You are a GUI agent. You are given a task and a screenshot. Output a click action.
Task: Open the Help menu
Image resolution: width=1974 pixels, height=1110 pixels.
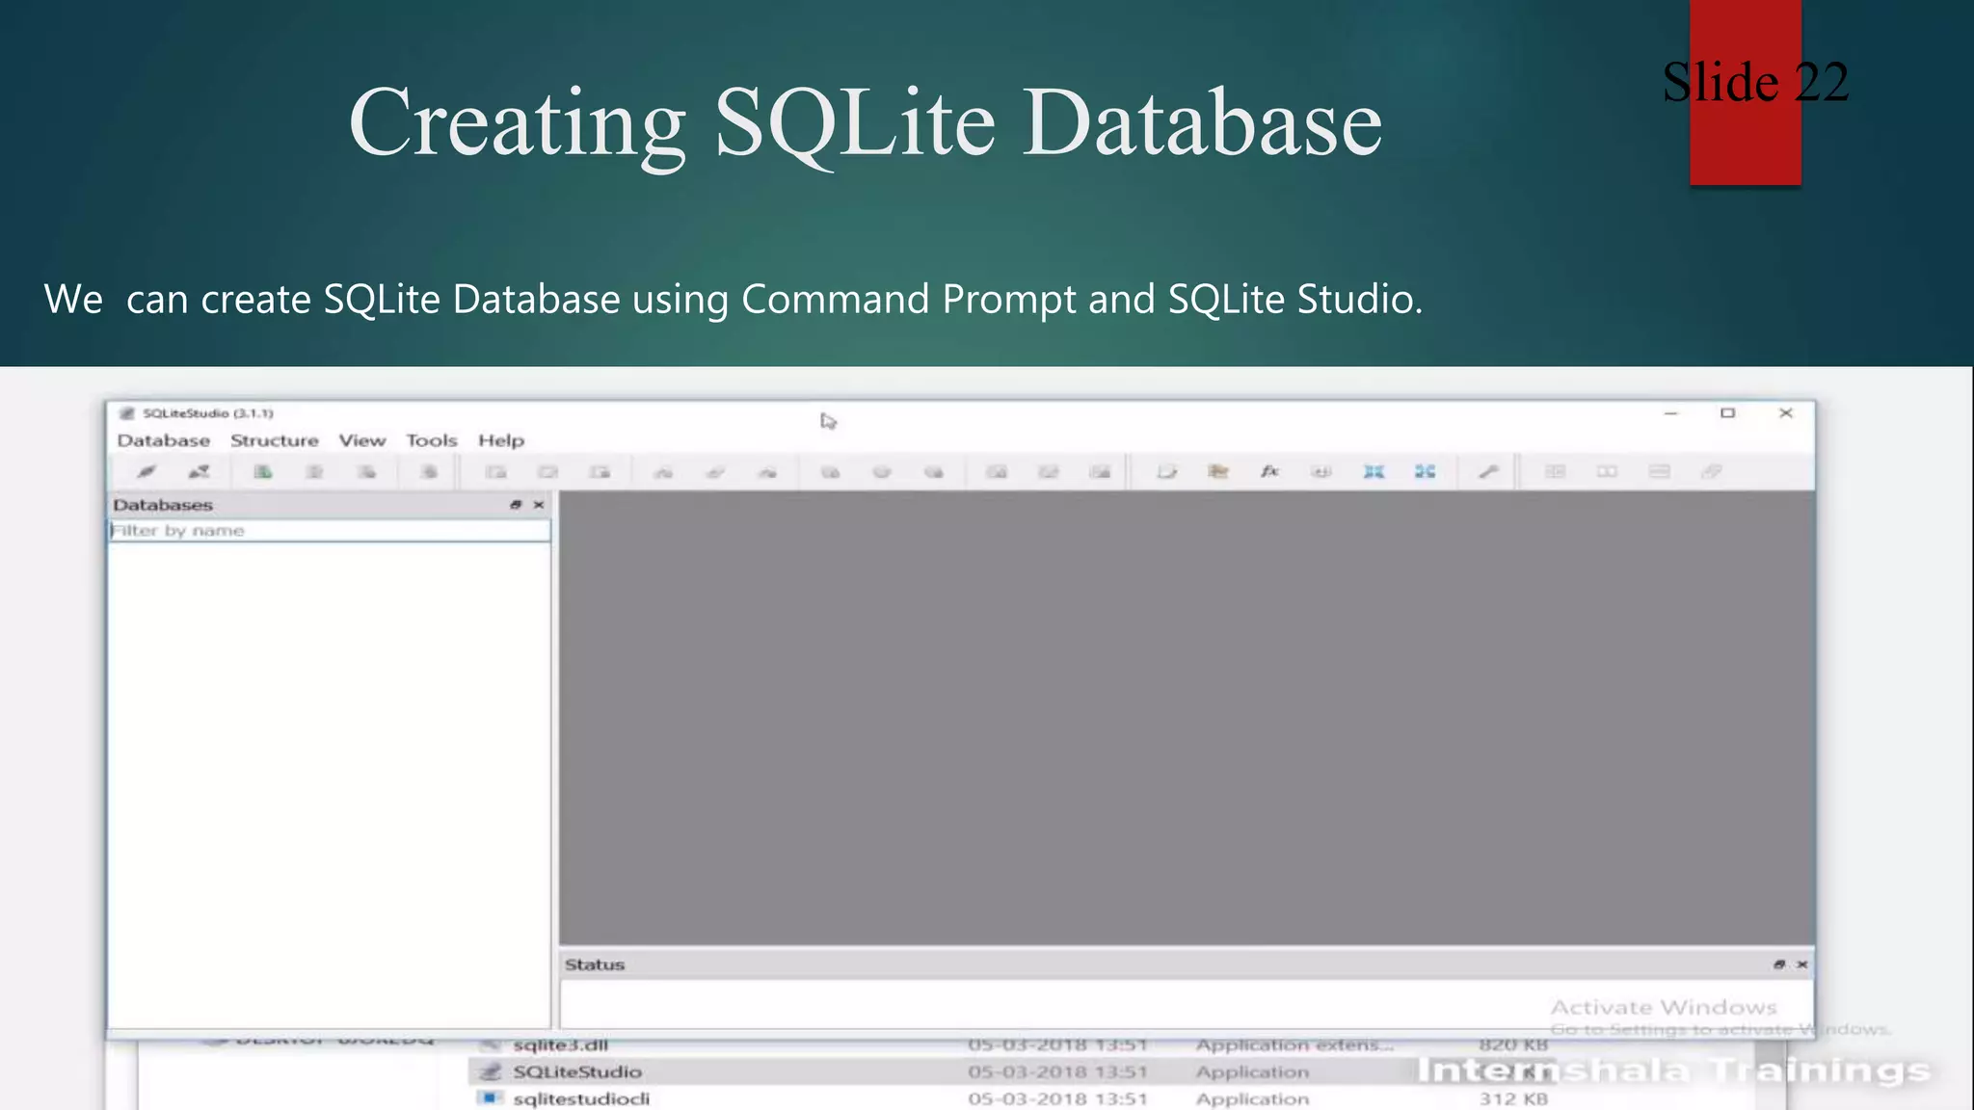[501, 440]
